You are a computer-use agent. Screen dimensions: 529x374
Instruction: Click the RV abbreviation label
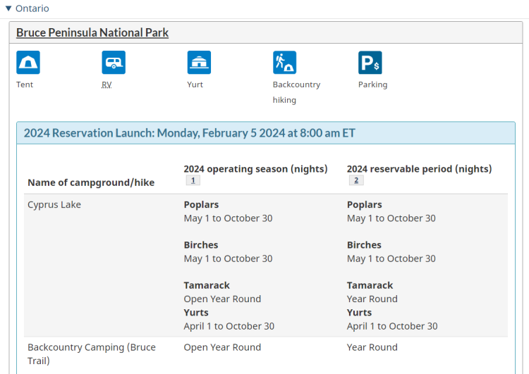[107, 85]
